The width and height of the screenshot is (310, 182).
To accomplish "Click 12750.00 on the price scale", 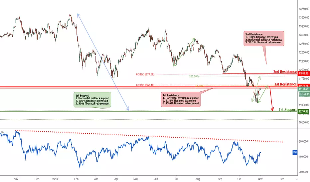I will coord(304,44).
